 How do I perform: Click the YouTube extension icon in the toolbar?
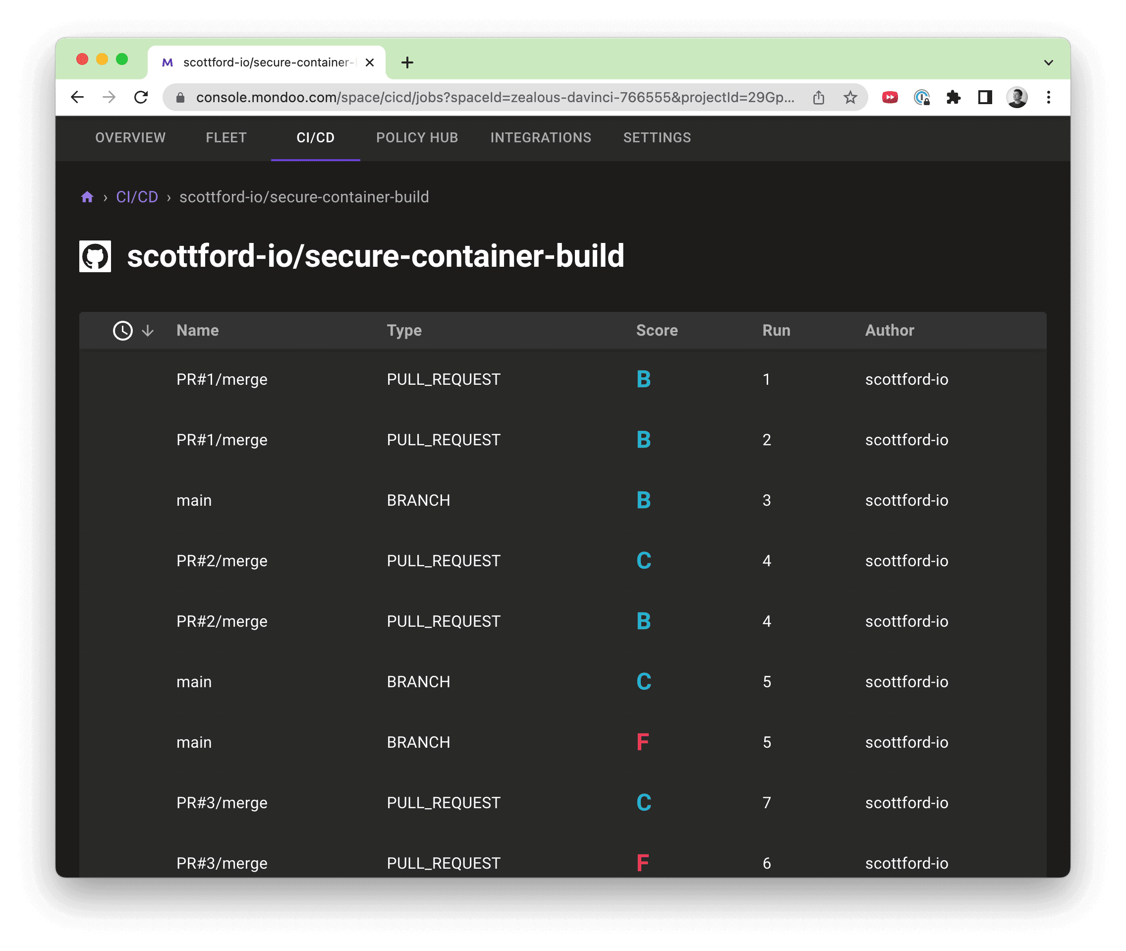click(x=890, y=97)
